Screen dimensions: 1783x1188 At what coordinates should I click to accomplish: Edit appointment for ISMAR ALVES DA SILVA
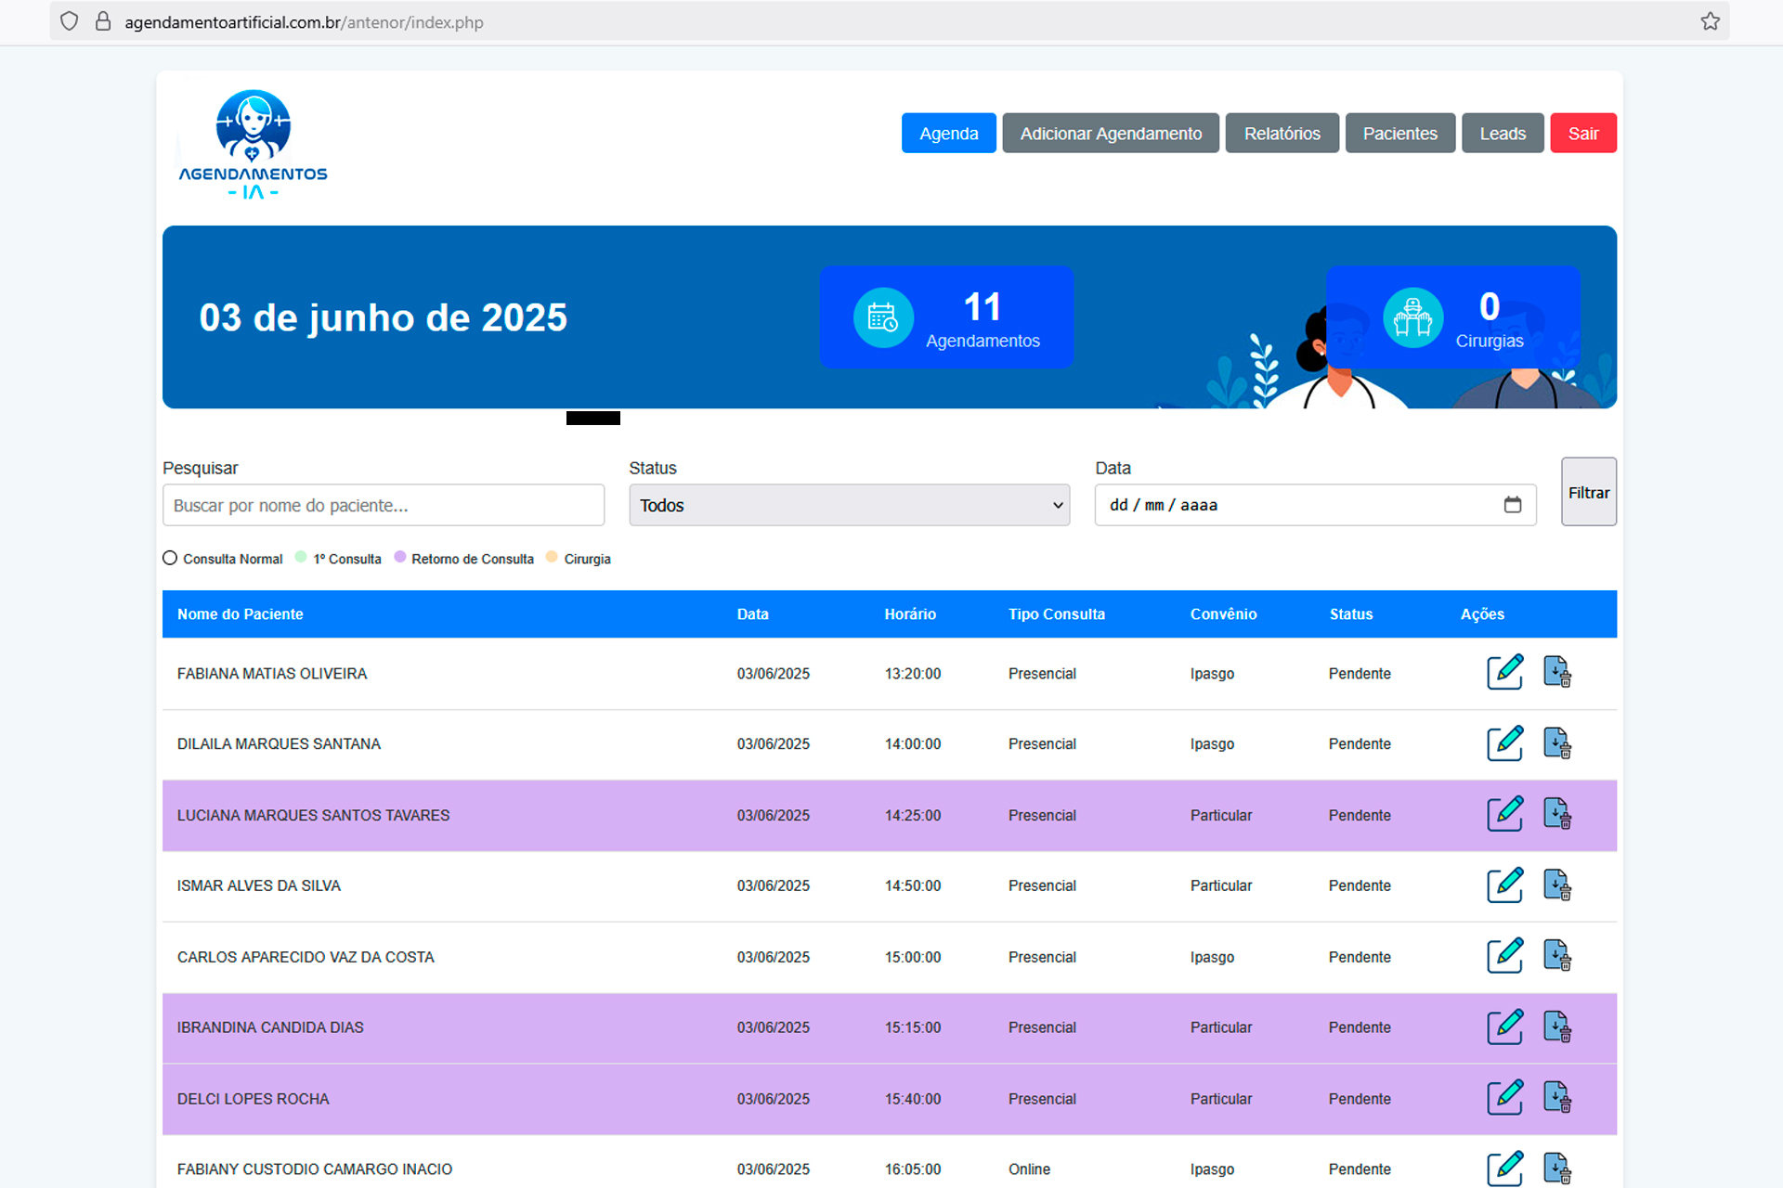pos(1504,885)
